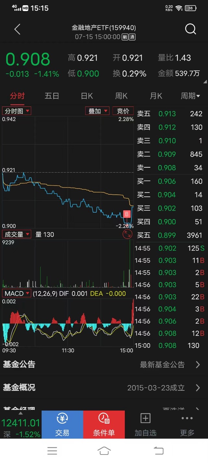Toggle the 竞价 auction display

(123, 111)
